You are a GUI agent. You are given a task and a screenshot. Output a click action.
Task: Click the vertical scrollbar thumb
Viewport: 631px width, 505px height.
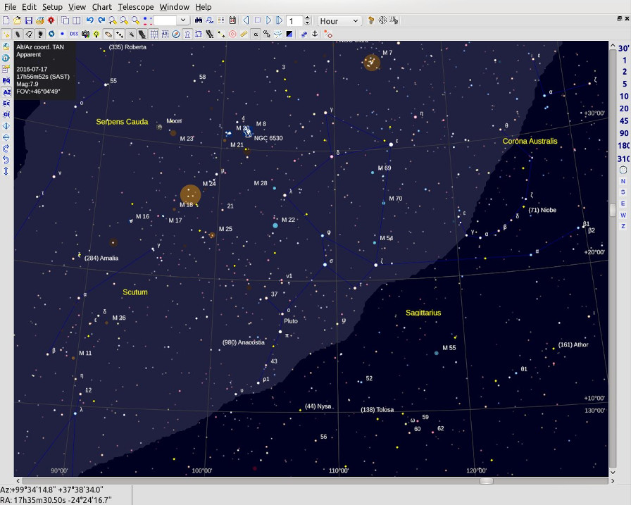click(x=613, y=210)
